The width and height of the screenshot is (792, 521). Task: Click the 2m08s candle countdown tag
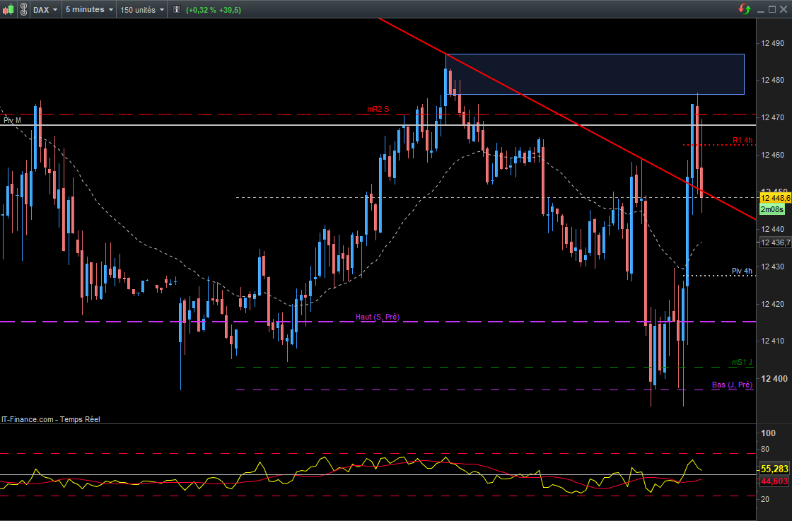click(x=771, y=209)
